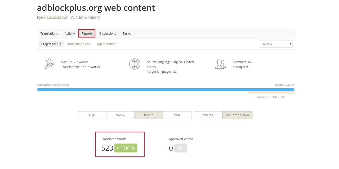Select the Week period toggle

pos(120,115)
